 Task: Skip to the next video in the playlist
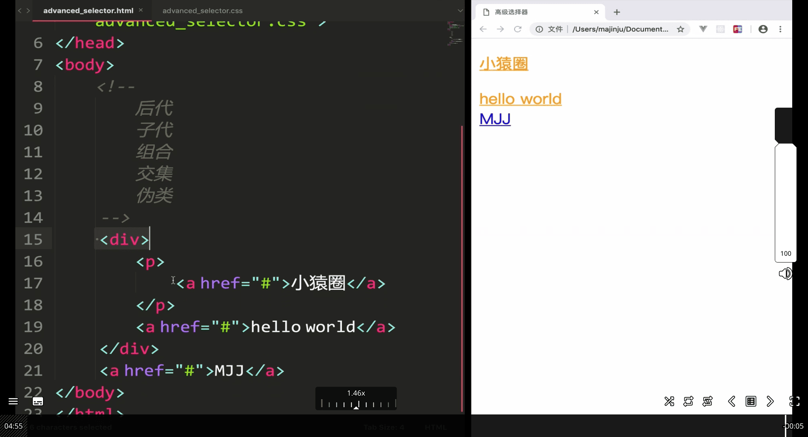tap(770, 401)
